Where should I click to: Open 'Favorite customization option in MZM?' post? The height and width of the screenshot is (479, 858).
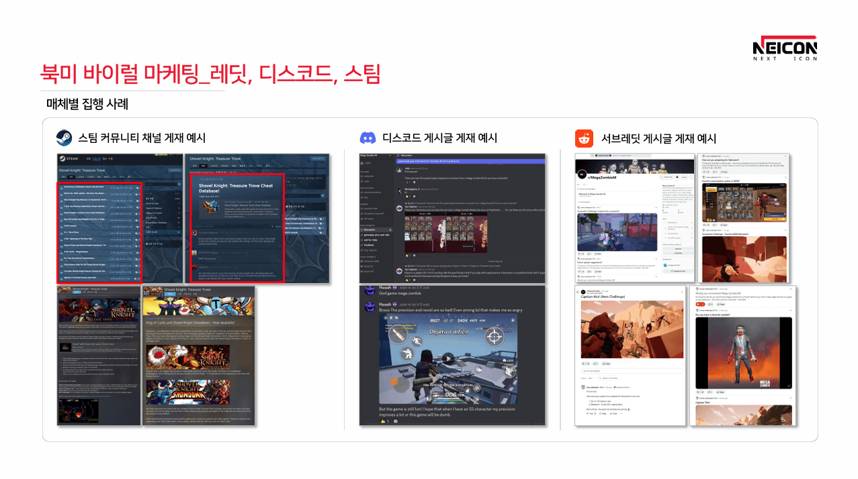721,181
